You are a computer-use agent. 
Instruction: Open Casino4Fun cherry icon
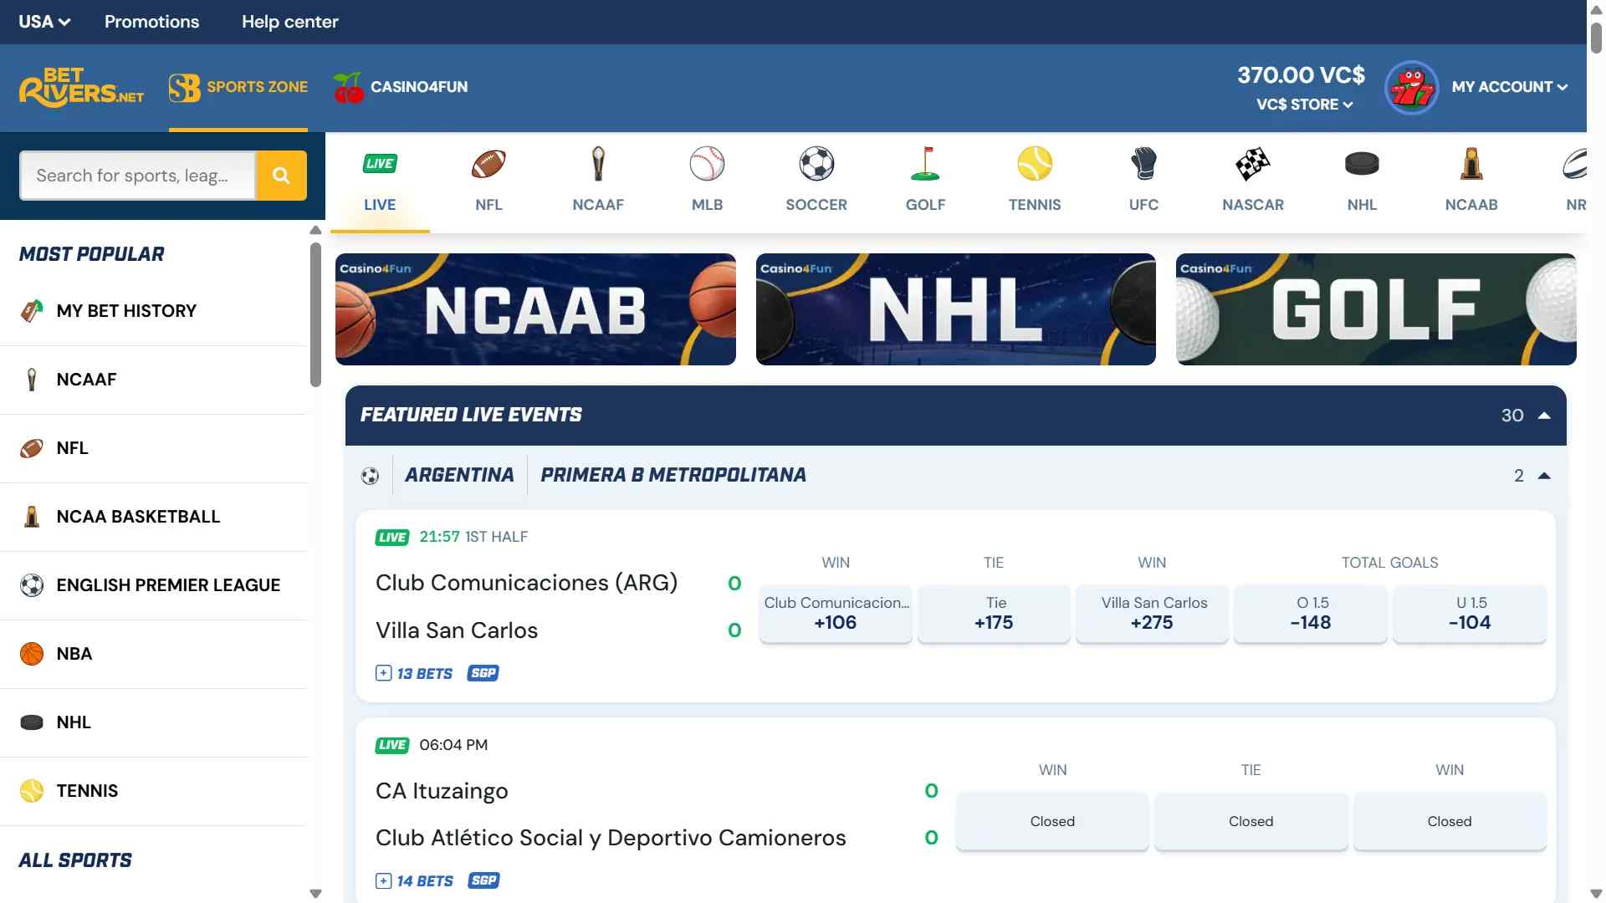coord(348,87)
